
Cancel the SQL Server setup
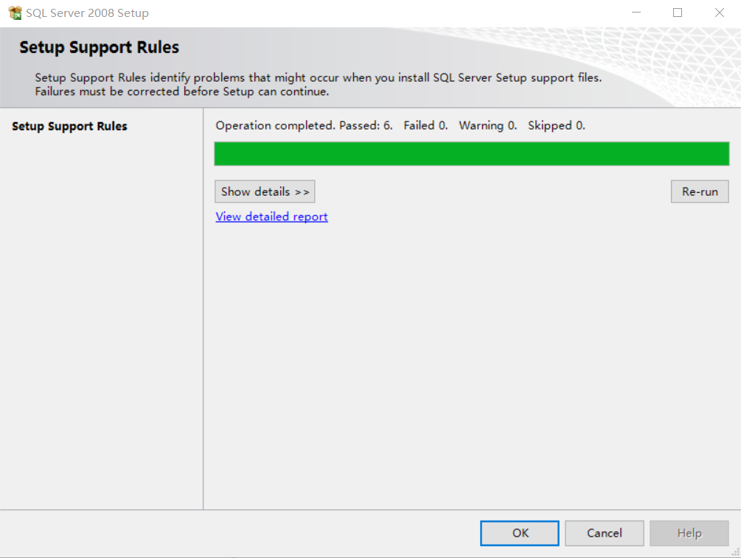(604, 533)
